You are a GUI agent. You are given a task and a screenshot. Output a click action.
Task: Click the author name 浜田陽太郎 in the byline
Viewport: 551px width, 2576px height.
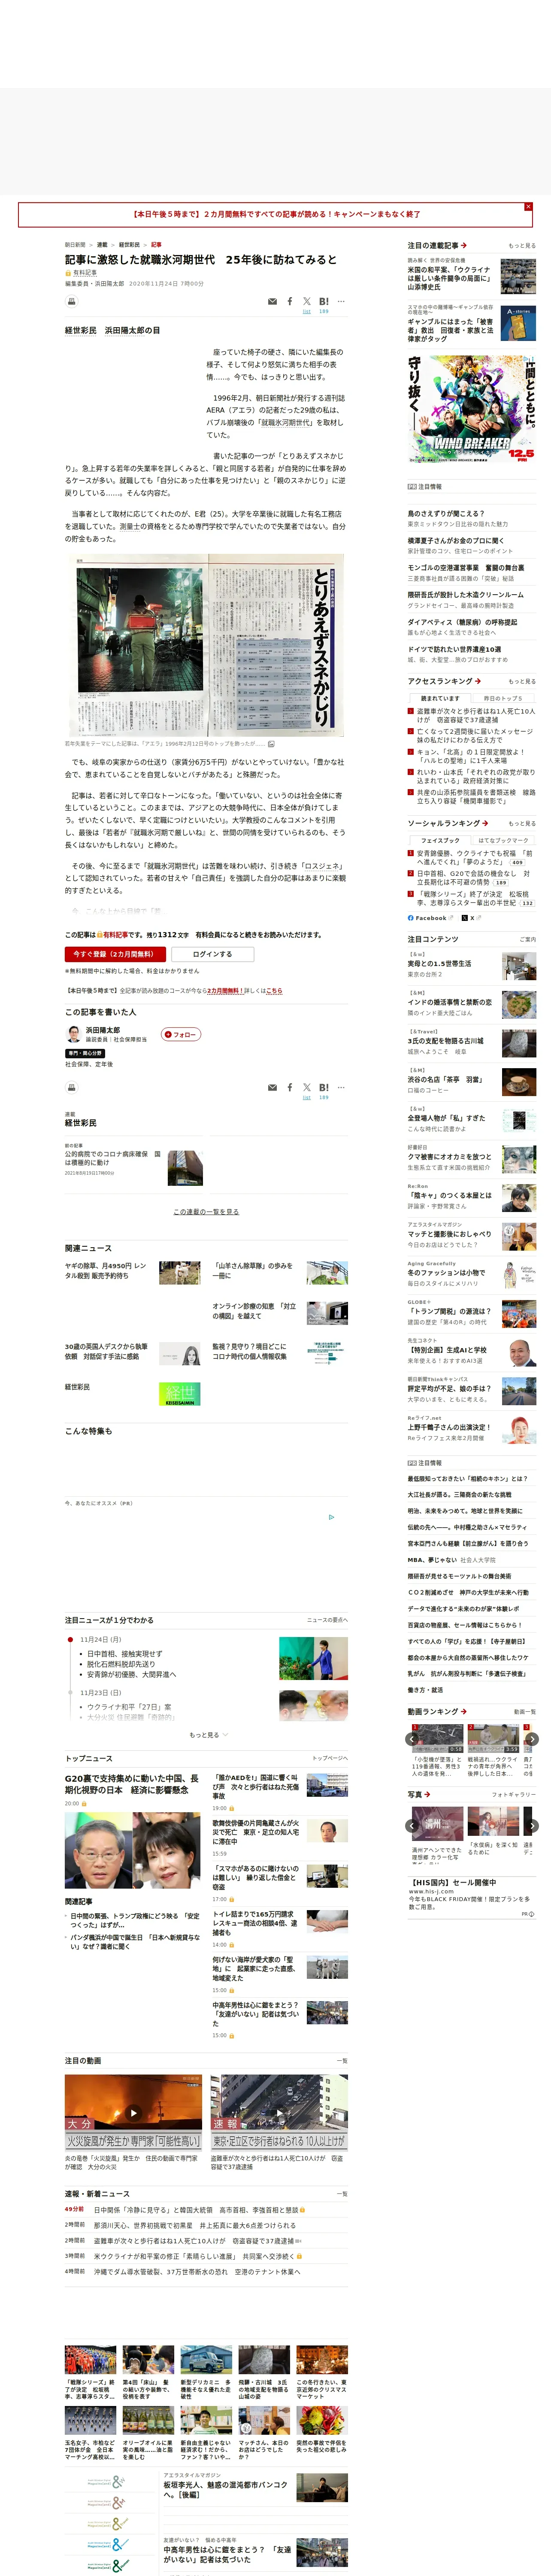pyautogui.click(x=109, y=283)
